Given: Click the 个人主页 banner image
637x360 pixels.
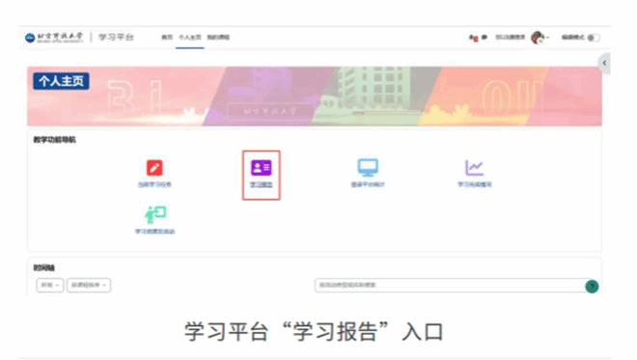Looking at the screenshot, I should pos(315,97).
